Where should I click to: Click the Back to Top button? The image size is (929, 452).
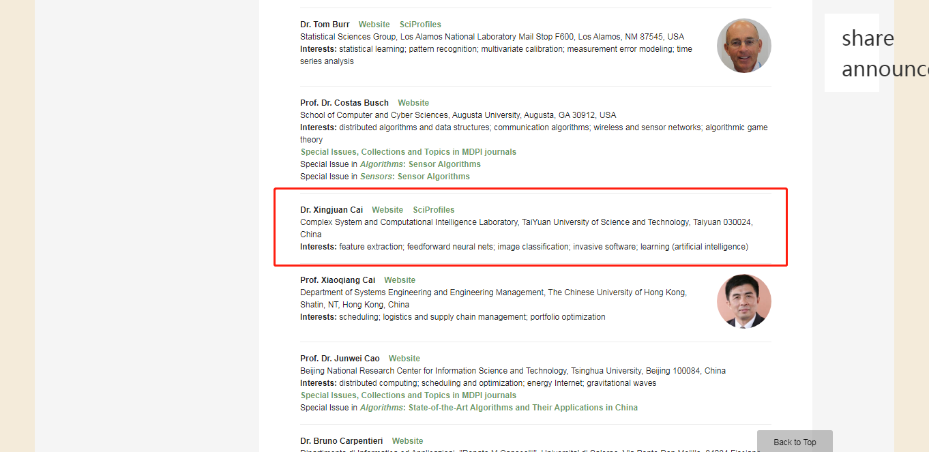[795, 442]
